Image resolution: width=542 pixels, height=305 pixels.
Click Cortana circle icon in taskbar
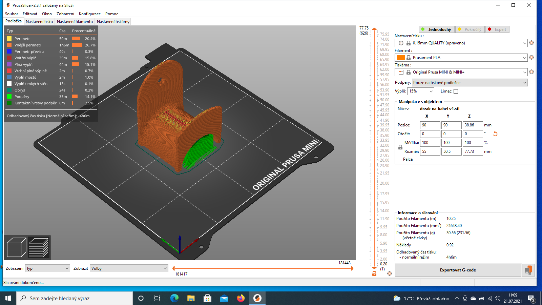coord(141,298)
